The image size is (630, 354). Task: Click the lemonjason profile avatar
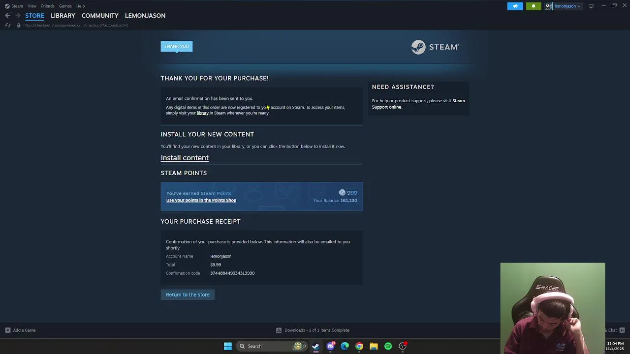pyautogui.click(x=548, y=6)
